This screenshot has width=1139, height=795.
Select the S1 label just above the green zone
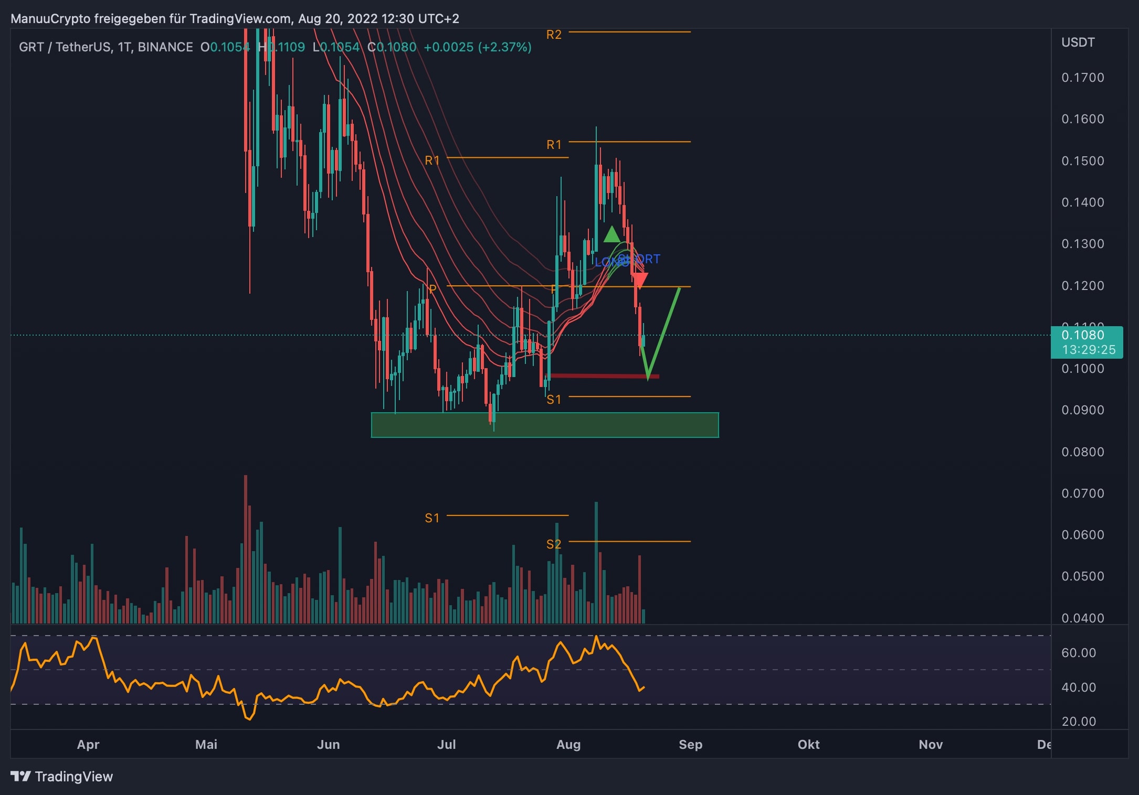pyautogui.click(x=554, y=400)
